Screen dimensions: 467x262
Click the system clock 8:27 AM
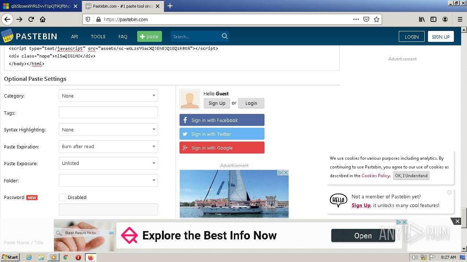click(x=448, y=257)
